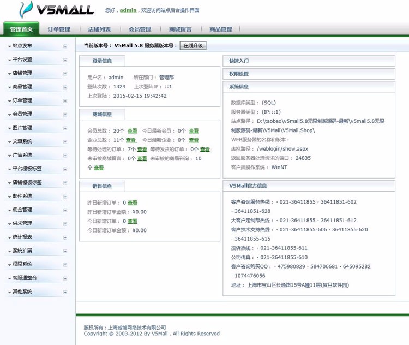The height and width of the screenshot is (345, 409).
Task: View 今日最新企业 via 查看 link
Action: point(194,140)
